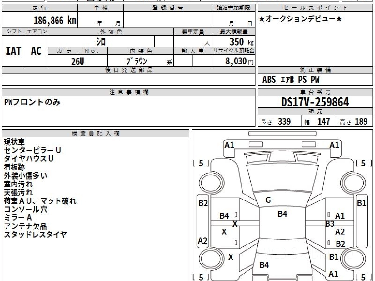This screenshot has width=375, height=281.
Task: Select the equipment line ABS エアB PS PW
Action: coord(291,80)
